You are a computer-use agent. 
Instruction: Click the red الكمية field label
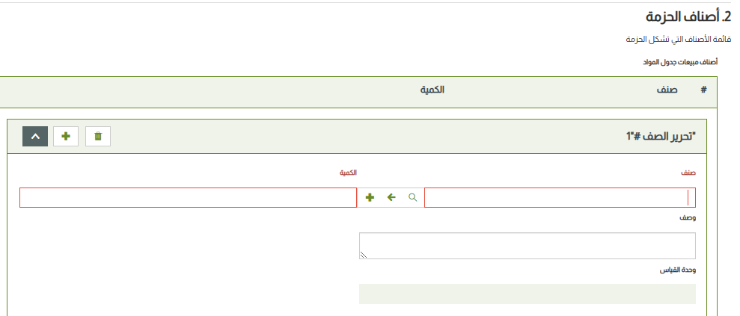[x=348, y=173]
